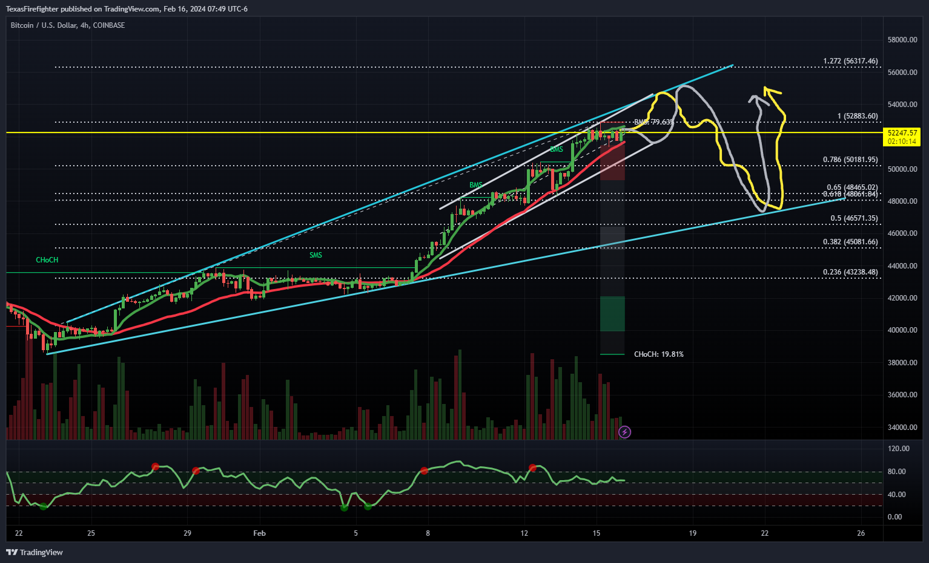This screenshot has height=563, width=929.
Task: Click date 19 on the time axis
Action: (x=692, y=533)
